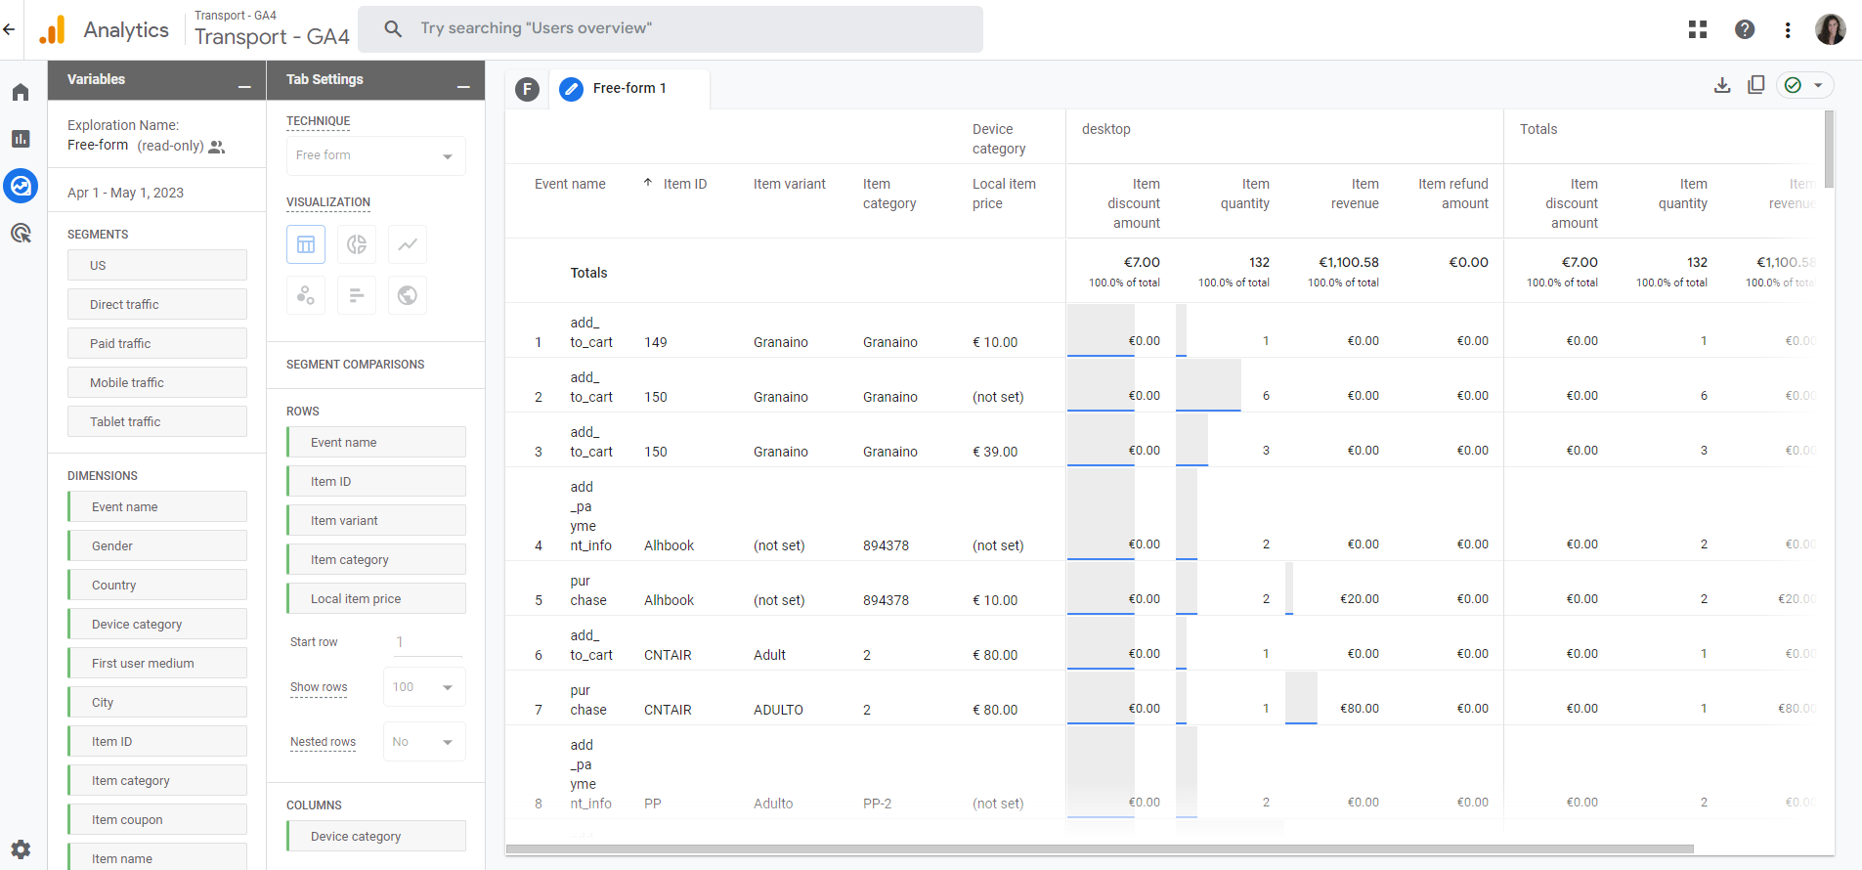
Task: Click the search input field
Action: point(671,29)
